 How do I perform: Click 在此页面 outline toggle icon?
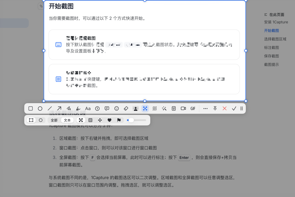[x=266, y=15]
